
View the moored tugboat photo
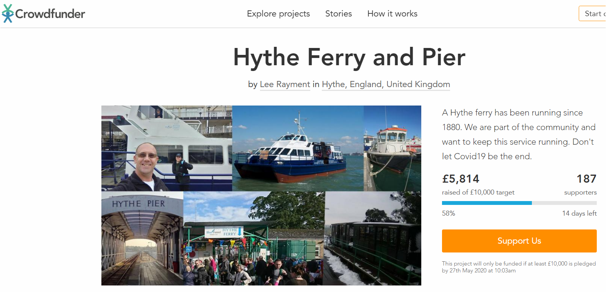[x=392, y=148]
